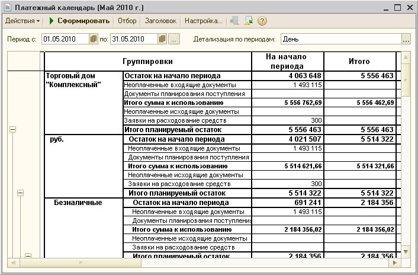Click the period selection ellipsis button
Screen dimensions: 418x275
point(174,39)
